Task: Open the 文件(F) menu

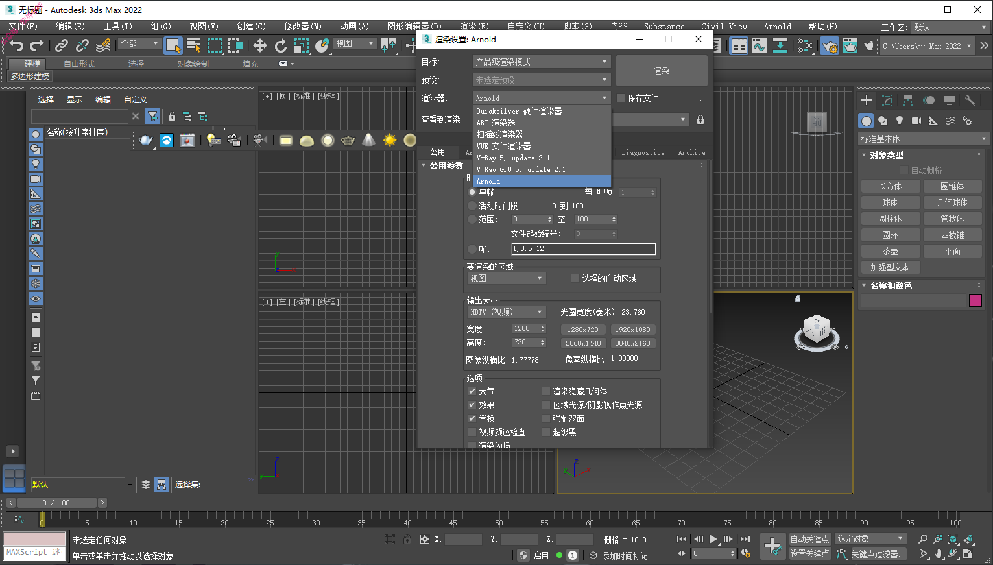Action: 23,26
